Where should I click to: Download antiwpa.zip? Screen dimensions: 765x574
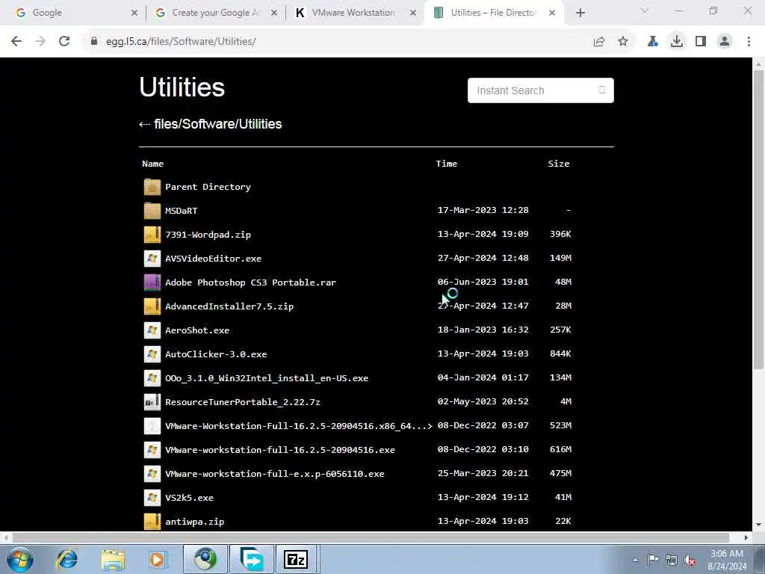tap(195, 522)
